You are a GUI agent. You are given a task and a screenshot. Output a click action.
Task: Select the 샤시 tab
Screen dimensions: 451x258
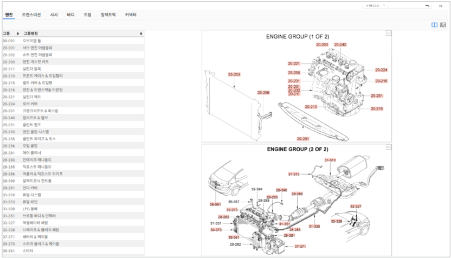[x=54, y=15]
